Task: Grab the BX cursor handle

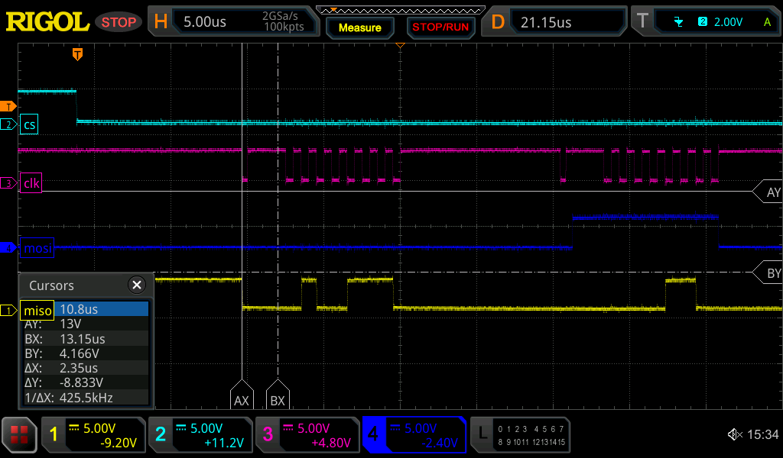Action: click(278, 395)
